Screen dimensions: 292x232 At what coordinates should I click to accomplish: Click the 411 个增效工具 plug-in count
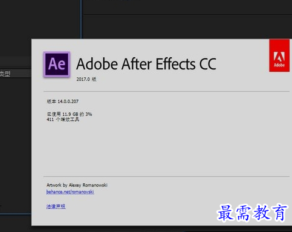pyautogui.click(x=63, y=119)
